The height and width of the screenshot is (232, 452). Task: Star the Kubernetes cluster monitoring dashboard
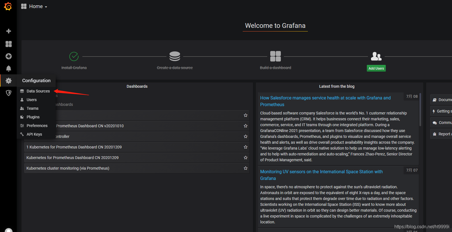coord(245,168)
